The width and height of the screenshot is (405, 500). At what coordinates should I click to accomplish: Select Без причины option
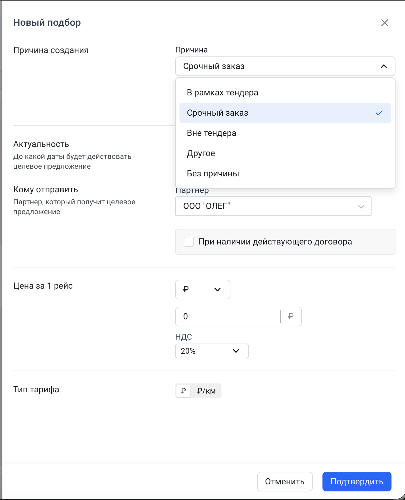[x=213, y=174]
